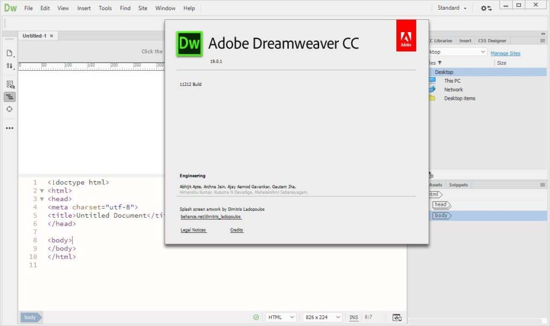Toggle the Format Source Code toolbar icon
Screen dimensions: 550x326
[x=10, y=97]
